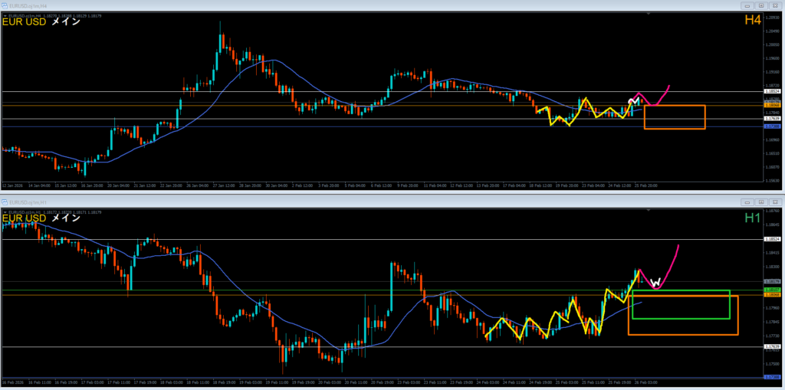The width and height of the screenshot is (785, 390).
Task: Click the 1.20490 value on the H4 price scale
Action: pos(771,31)
